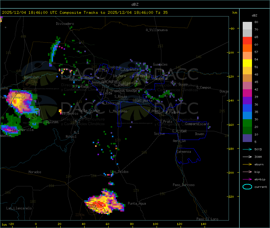270x228 pixels.
Task: Click the A_Villanueva map label
Action: 157,30
